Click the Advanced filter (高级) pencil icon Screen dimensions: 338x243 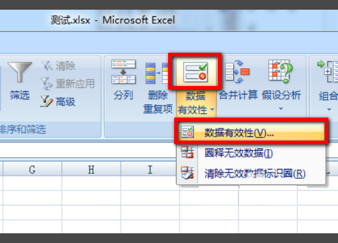click(47, 101)
